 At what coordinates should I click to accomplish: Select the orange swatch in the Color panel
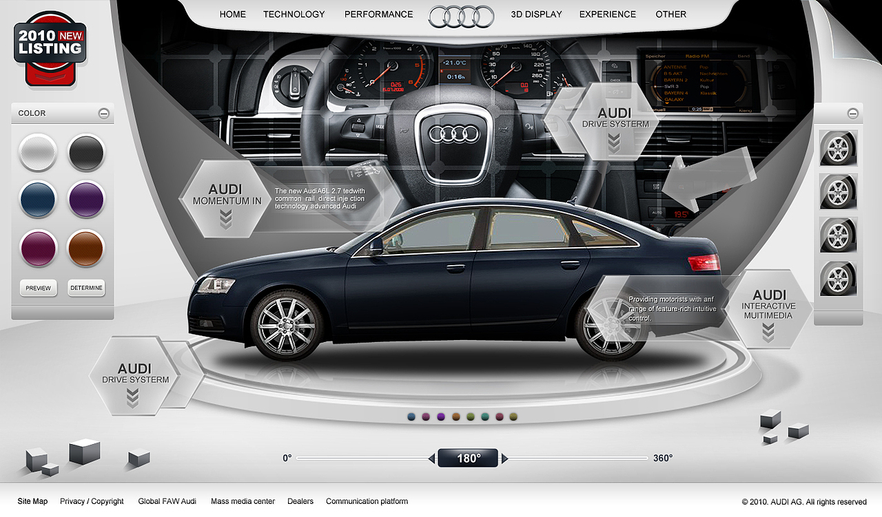point(86,248)
